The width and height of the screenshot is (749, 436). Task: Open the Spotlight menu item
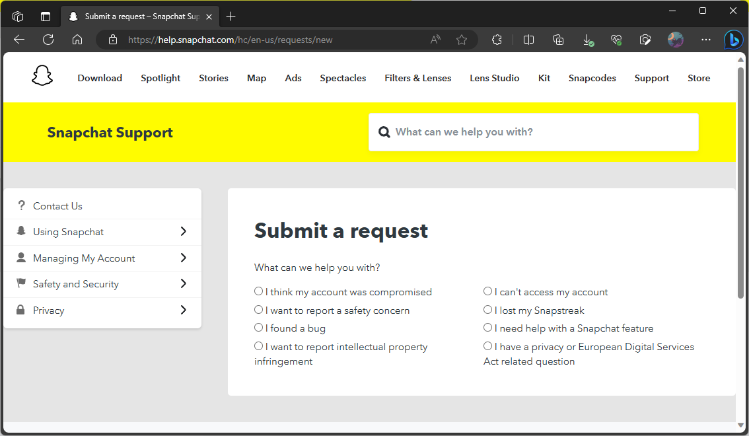tap(160, 78)
